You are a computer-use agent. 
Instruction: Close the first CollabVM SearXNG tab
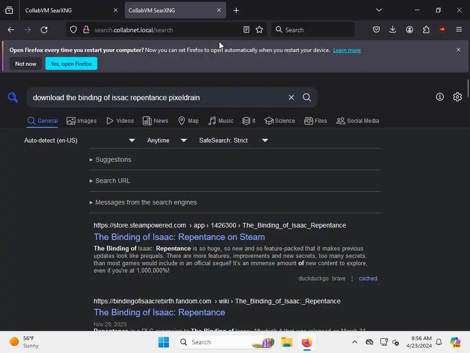116,10
